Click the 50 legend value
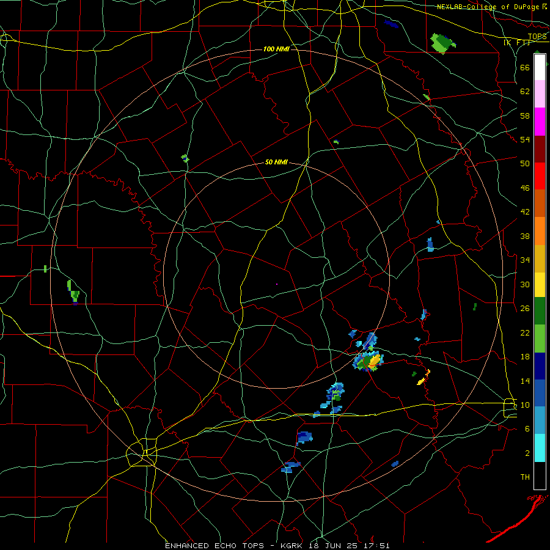550x550 pixels. point(525,164)
